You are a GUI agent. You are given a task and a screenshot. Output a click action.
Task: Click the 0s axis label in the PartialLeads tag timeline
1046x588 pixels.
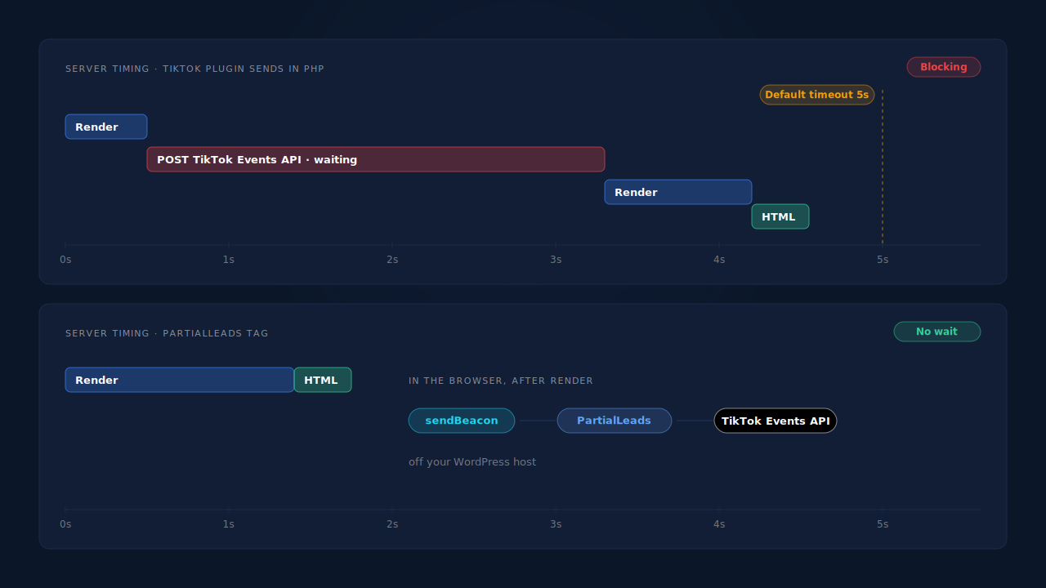[x=65, y=524]
